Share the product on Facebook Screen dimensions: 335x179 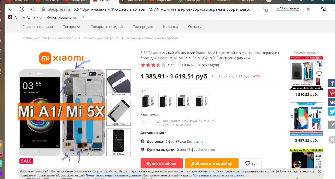click(332, 83)
